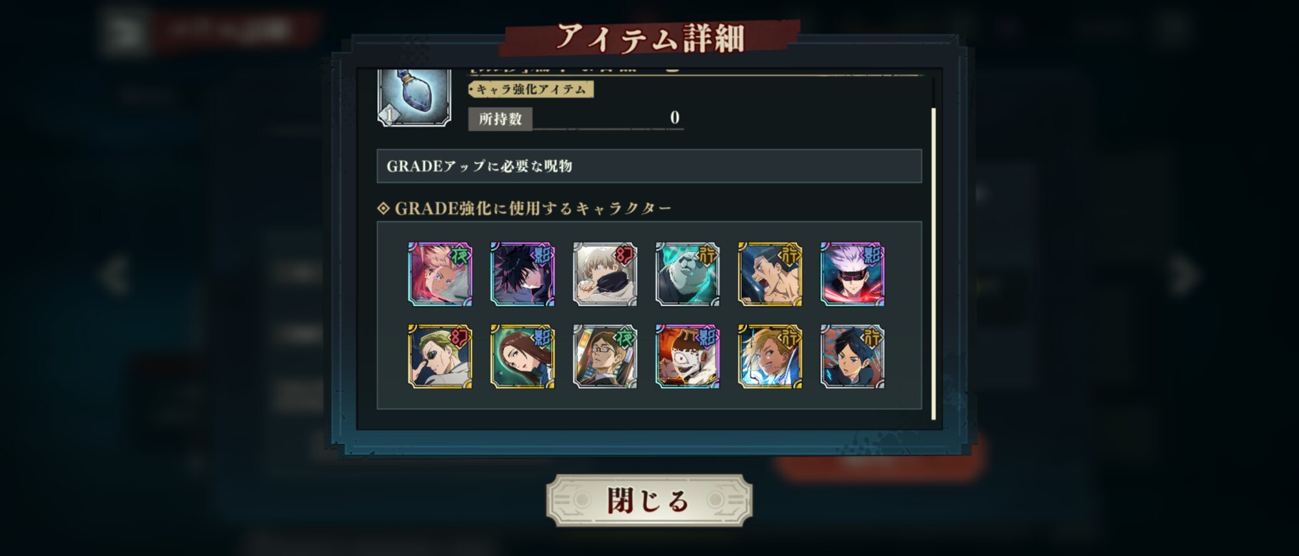The width and height of the screenshot is (1299, 556).
Task: Select the long brown-haired woman character icon
Action: [x=522, y=356]
